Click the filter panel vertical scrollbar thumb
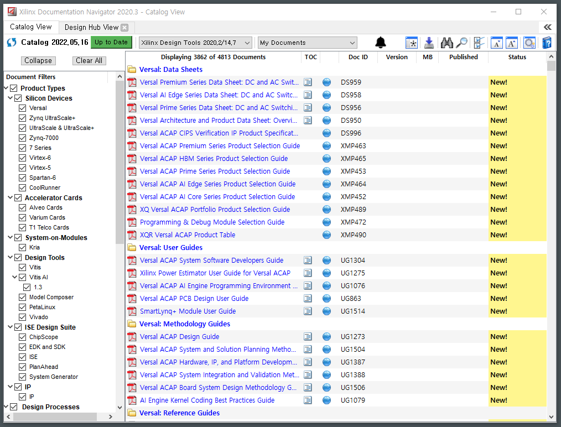This screenshot has height=427, width=561. [x=120, y=162]
